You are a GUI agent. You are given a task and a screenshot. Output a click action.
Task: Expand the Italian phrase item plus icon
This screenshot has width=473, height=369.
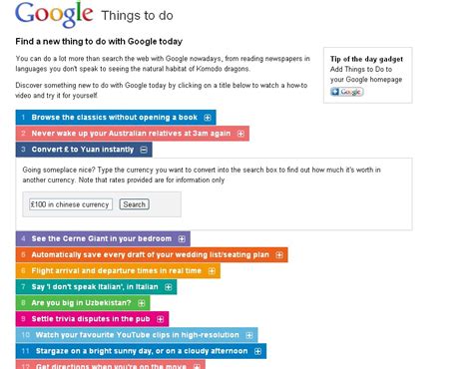click(169, 287)
